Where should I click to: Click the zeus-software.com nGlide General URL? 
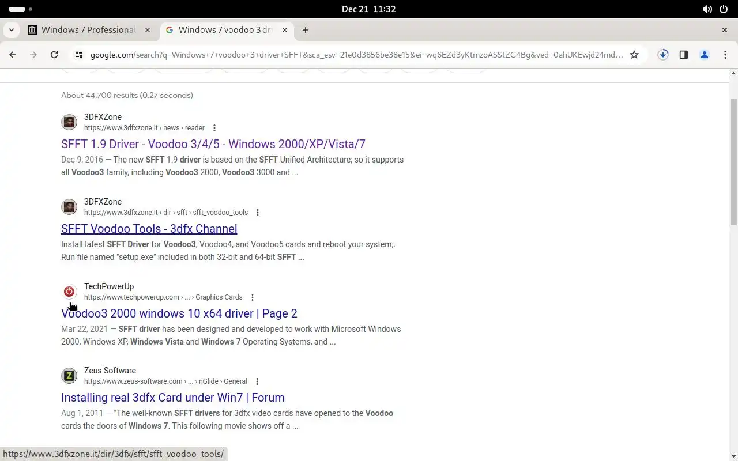[x=165, y=381]
